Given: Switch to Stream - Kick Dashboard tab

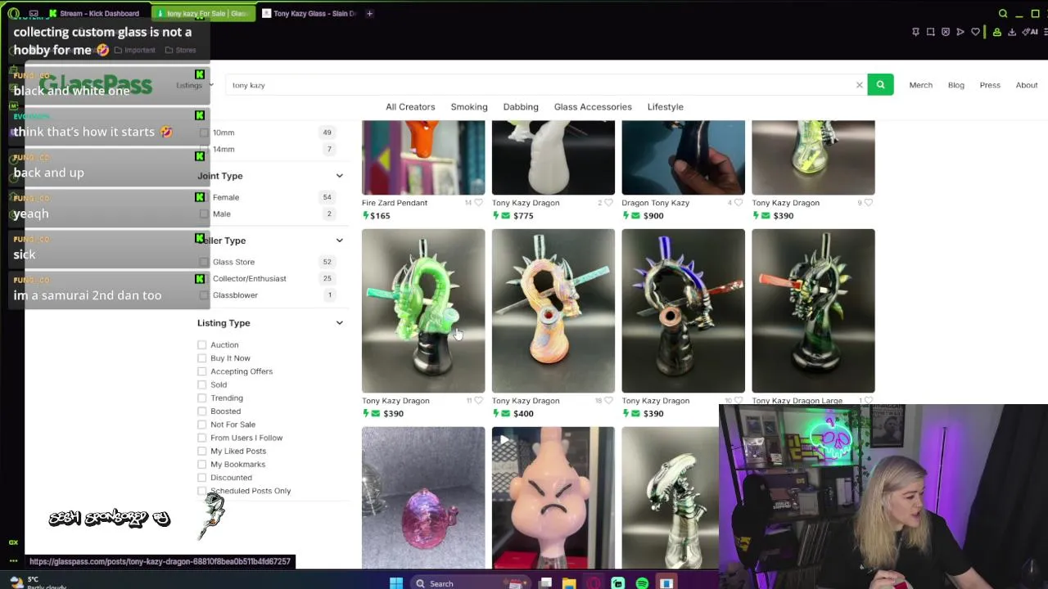Looking at the screenshot, I should click(95, 13).
